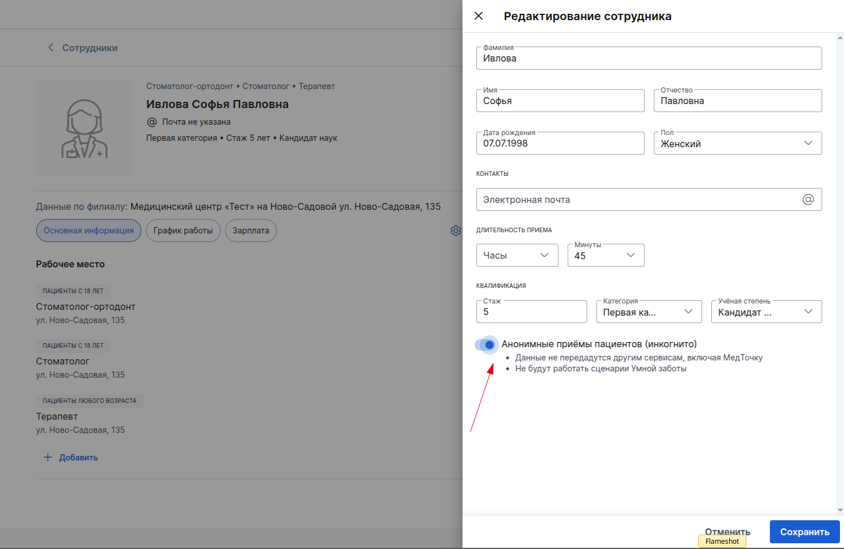Click the Отчество field containing Павловна
The height and width of the screenshot is (549, 844).
pos(738,101)
